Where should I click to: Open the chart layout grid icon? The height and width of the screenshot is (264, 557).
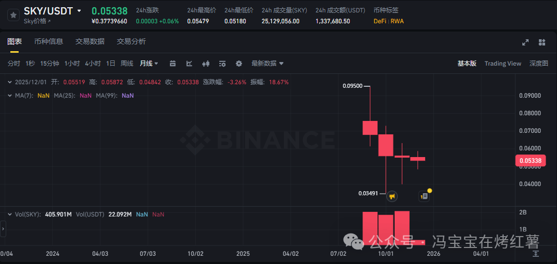[541, 42]
